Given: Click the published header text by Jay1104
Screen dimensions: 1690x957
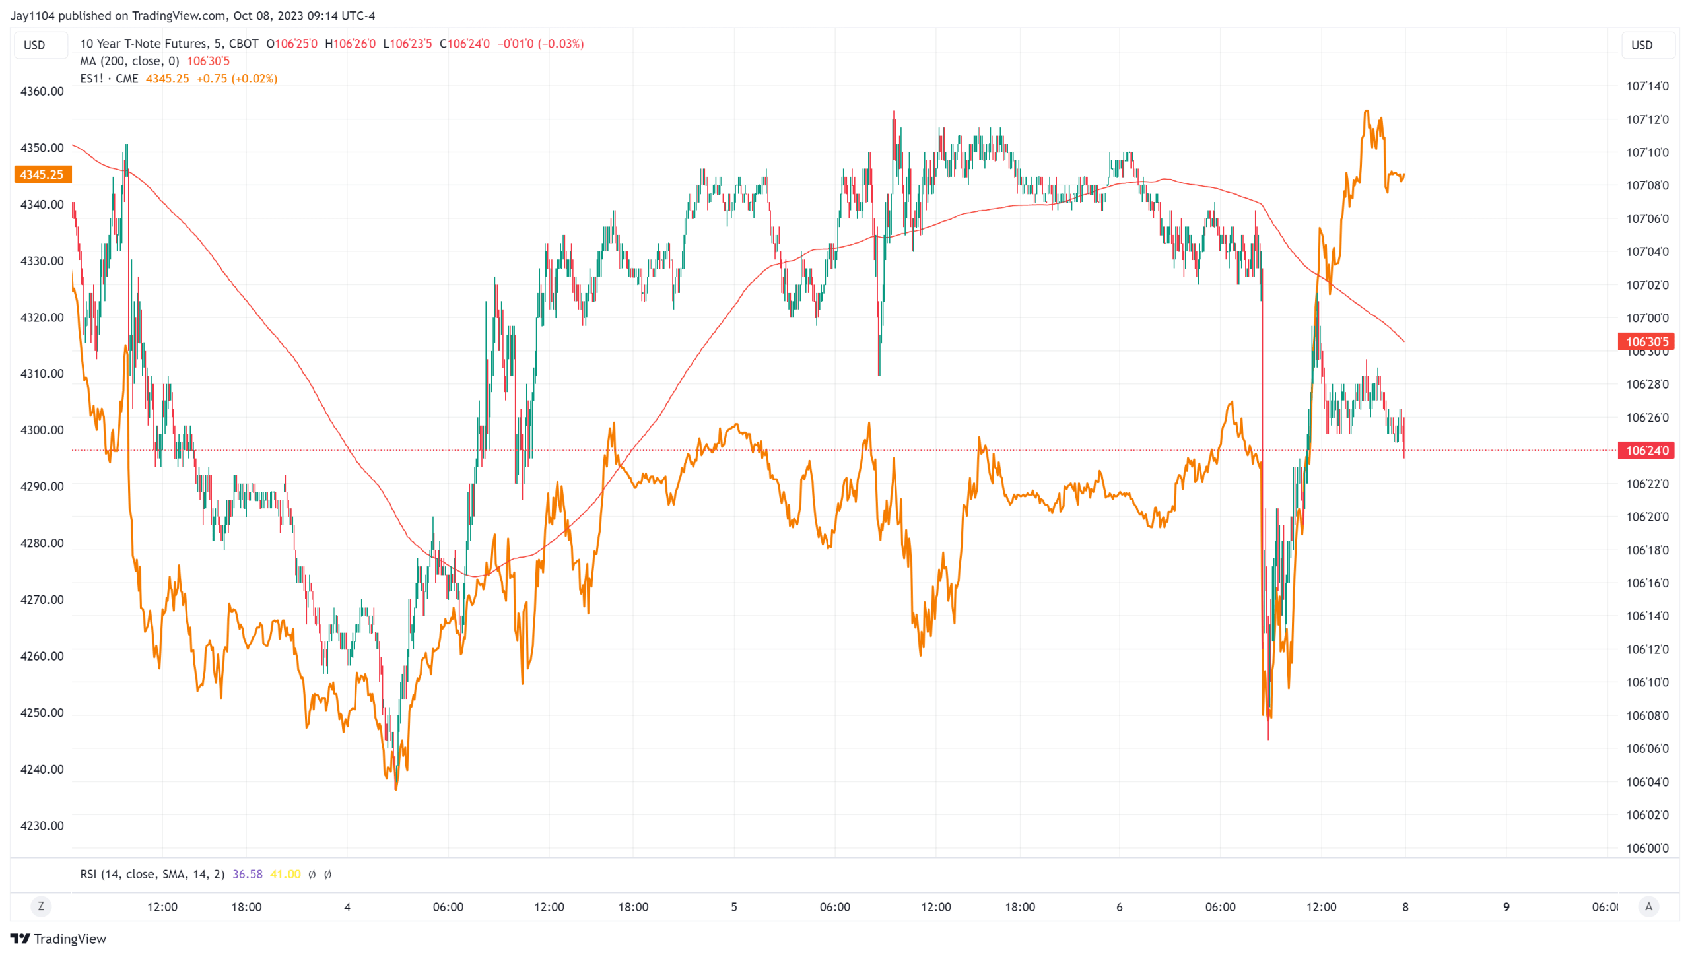Looking at the screenshot, I should [193, 15].
